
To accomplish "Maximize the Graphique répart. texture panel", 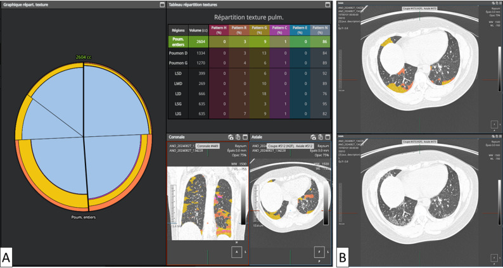I will (162, 5).
